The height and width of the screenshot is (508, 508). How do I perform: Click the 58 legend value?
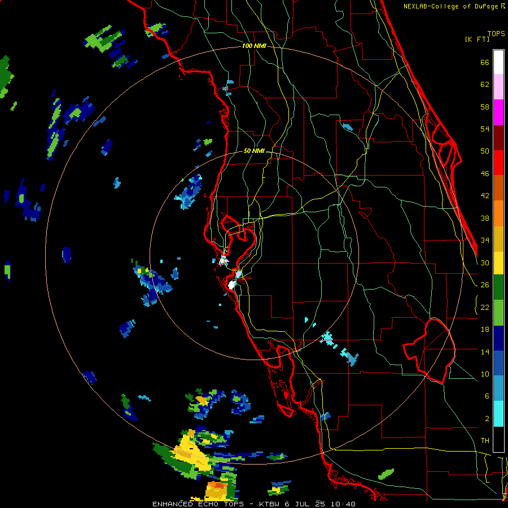[x=485, y=107]
